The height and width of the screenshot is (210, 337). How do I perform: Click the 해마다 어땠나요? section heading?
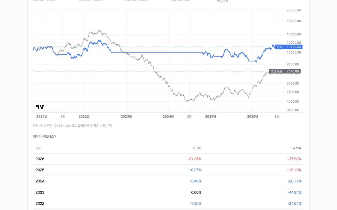[44, 136]
